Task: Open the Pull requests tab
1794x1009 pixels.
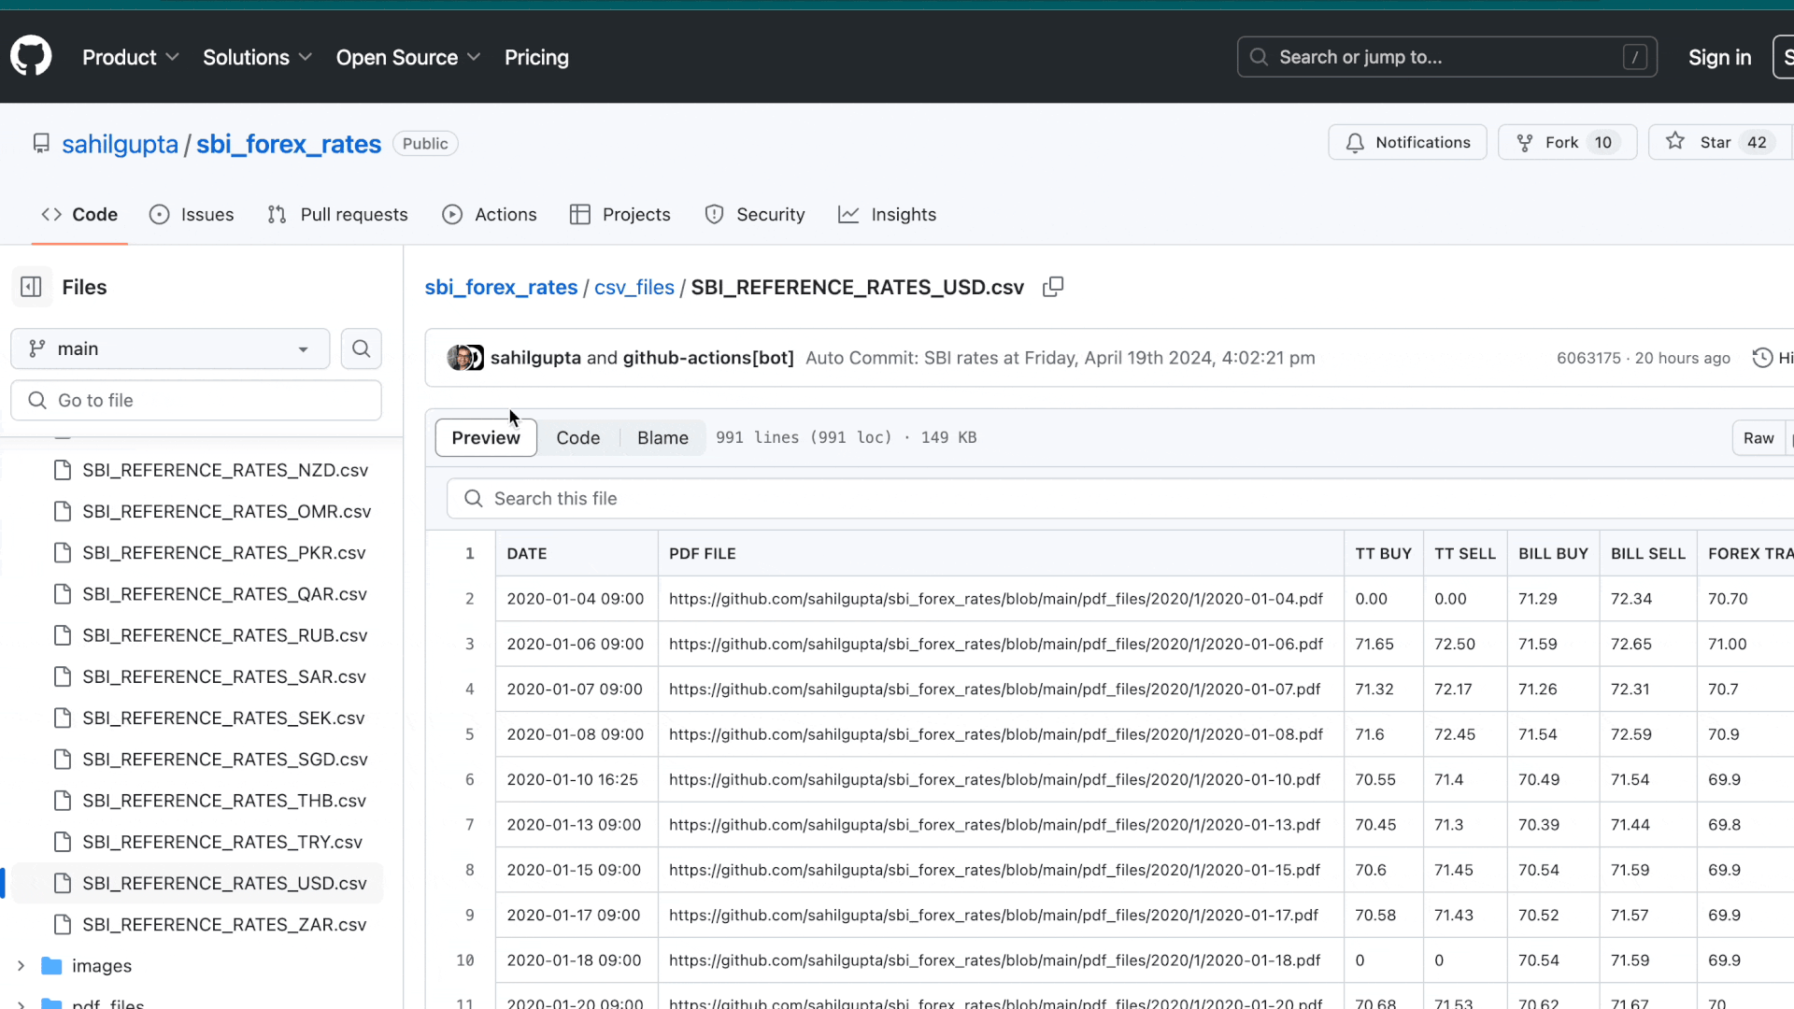Action: 337,214
